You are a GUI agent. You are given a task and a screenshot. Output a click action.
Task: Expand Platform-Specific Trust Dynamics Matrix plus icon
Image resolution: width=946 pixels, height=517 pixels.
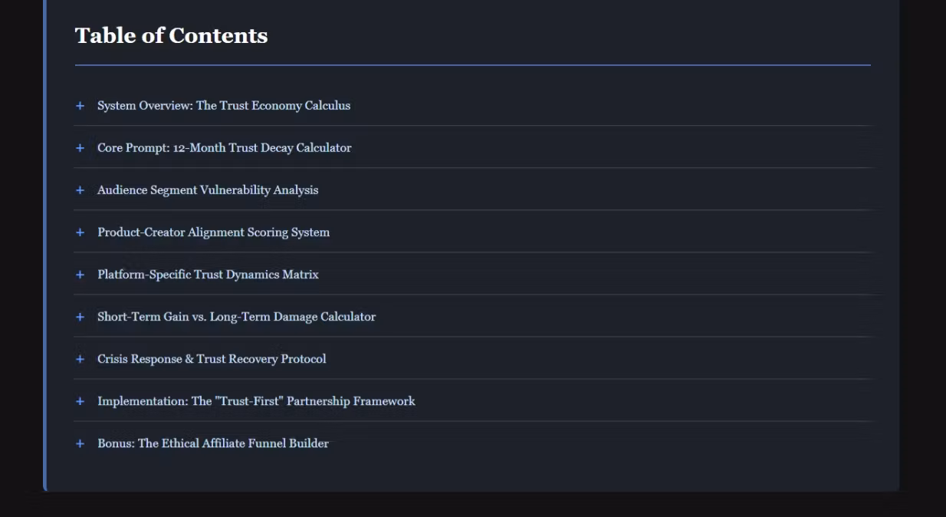click(80, 275)
